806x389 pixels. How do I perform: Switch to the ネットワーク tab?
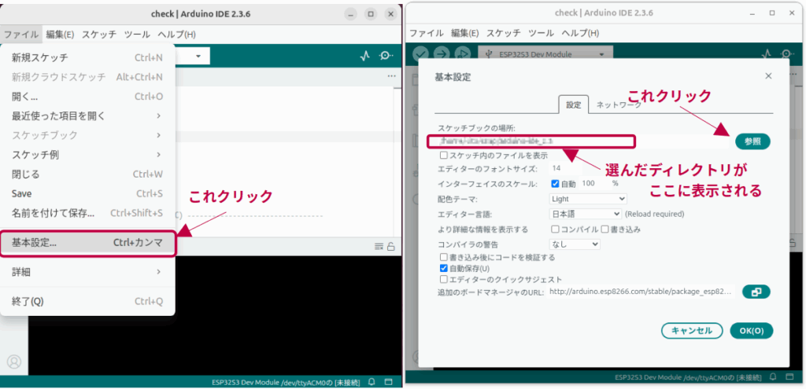pyautogui.click(x=618, y=105)
